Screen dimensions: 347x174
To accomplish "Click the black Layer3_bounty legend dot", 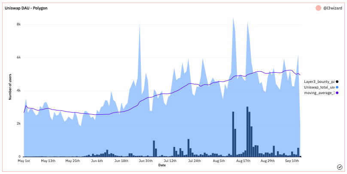I will point(337,82).
